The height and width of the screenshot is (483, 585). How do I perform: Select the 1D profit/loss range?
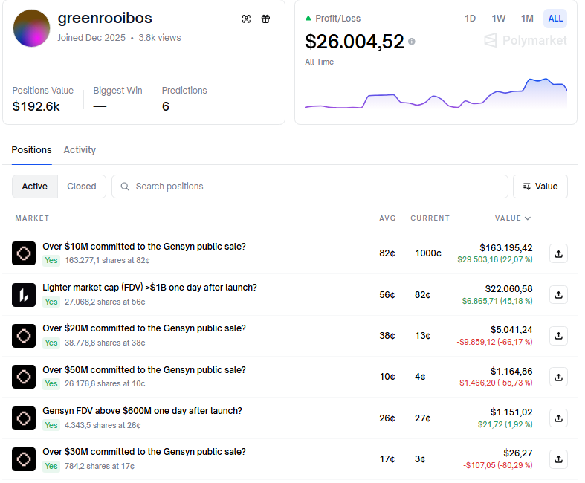470,19
